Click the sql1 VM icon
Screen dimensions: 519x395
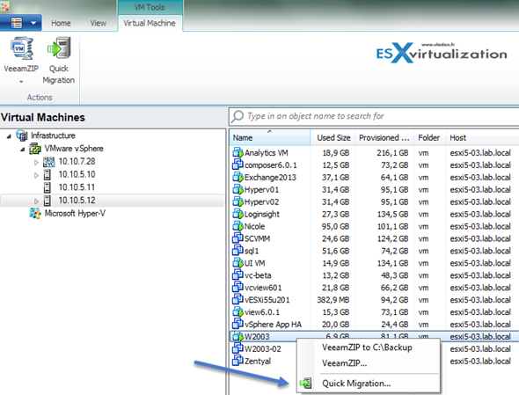pyautogui.click(x=238, y=251)
